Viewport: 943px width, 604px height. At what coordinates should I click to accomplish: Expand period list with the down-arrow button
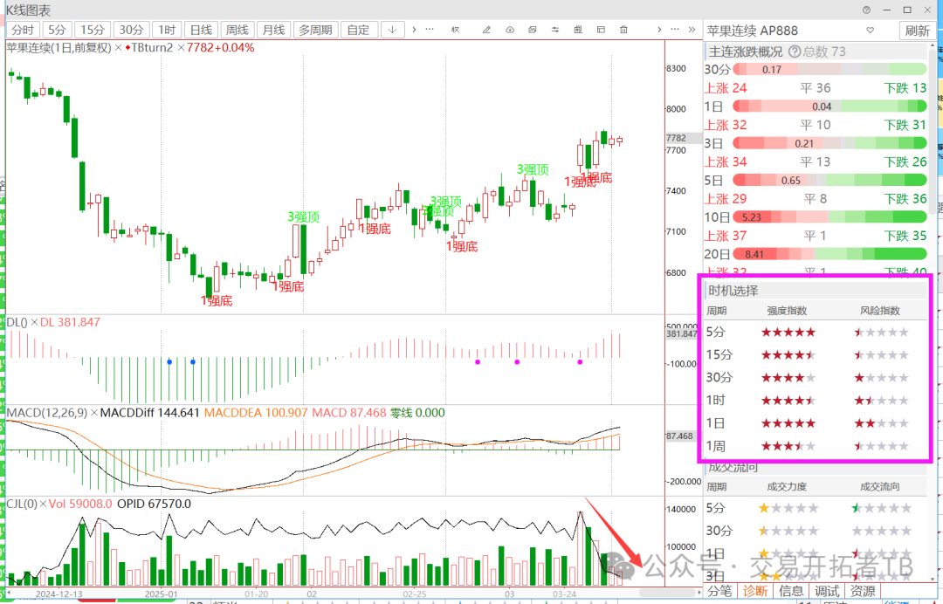[393, 30]
